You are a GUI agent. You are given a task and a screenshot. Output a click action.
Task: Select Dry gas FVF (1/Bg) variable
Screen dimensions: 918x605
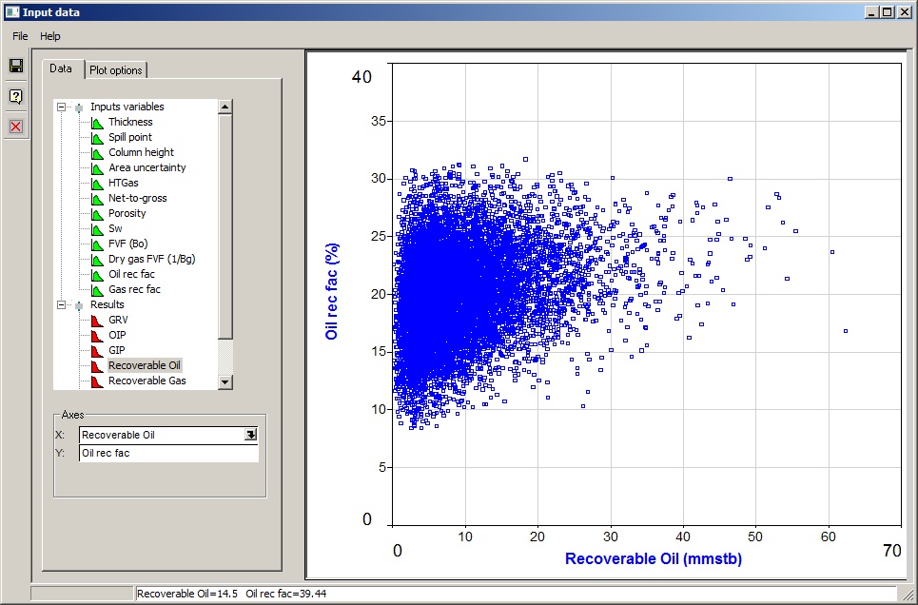[x=151, y=259]
